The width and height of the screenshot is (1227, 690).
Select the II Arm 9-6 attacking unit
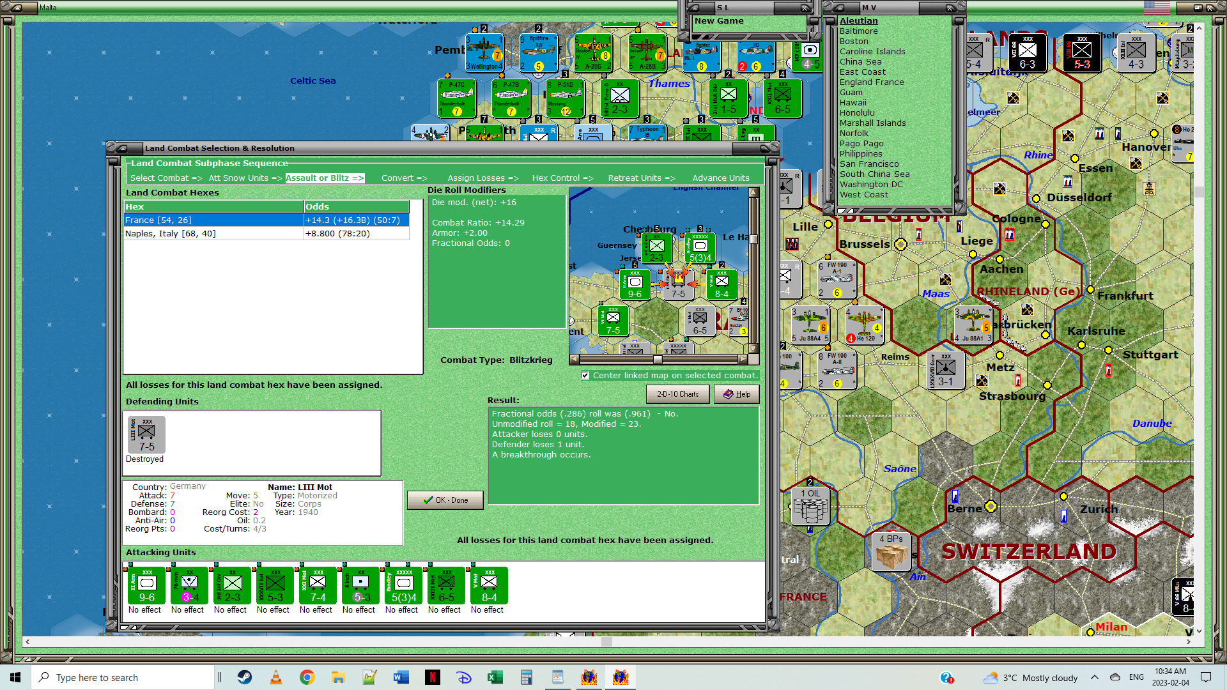tap(147, 585)
